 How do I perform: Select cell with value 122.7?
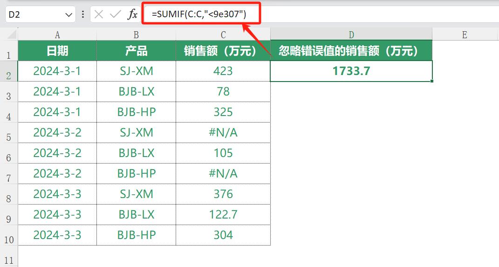click(x=223, y=214)
